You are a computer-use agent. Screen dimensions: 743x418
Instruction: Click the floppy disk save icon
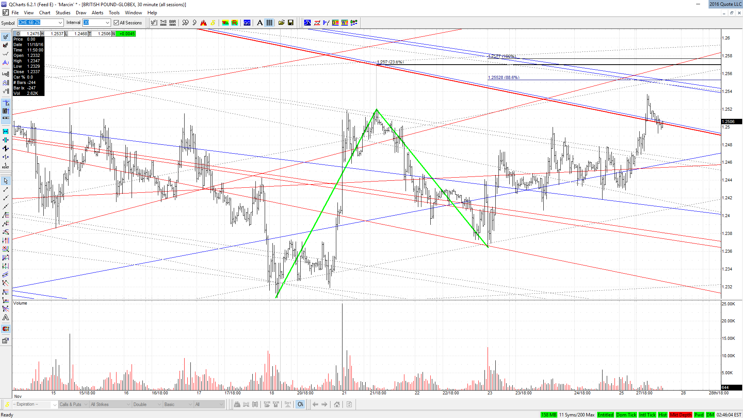291,23
